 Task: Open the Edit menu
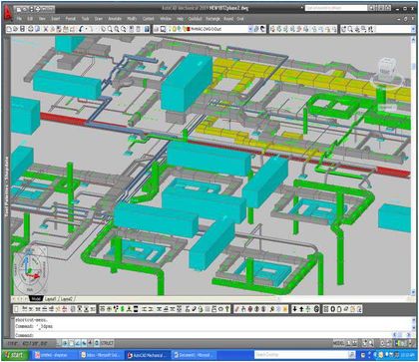pos(30,19)
